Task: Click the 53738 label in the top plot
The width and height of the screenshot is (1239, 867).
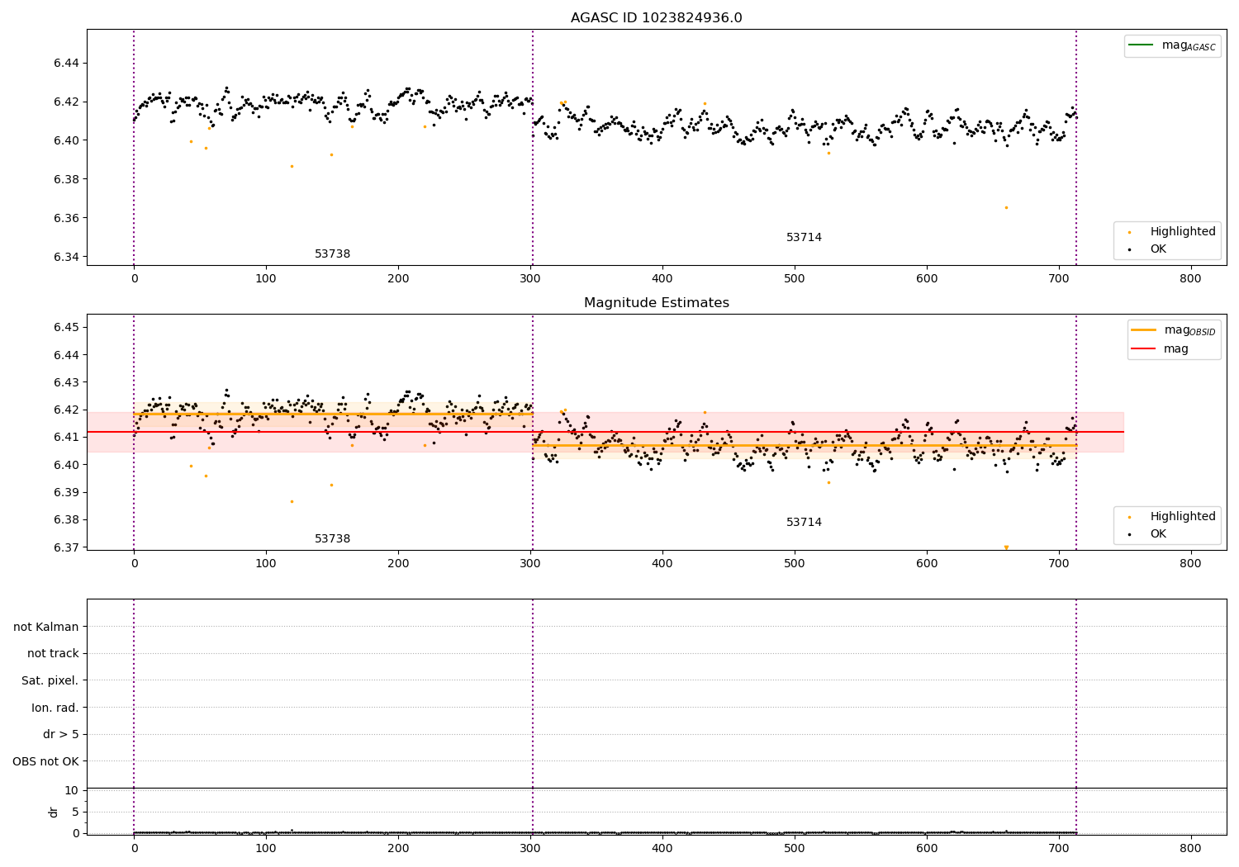Action: [332, 253]
